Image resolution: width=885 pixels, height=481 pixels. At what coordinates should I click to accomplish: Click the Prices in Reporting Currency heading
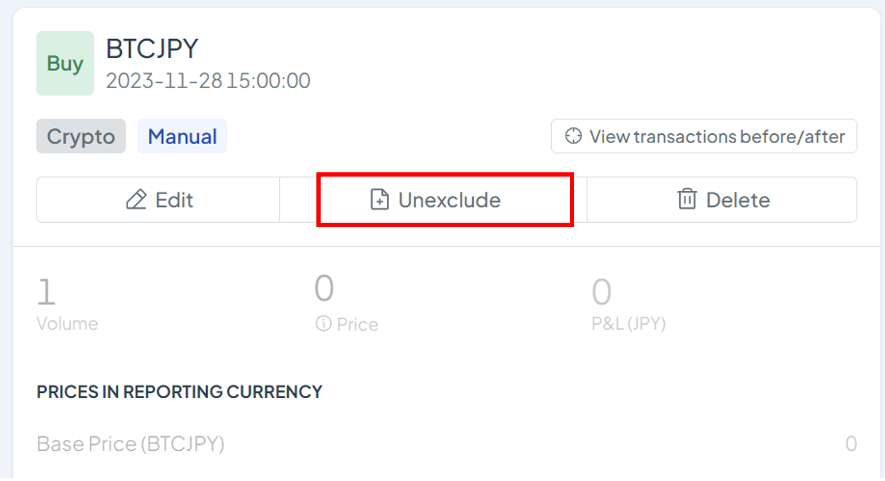[180, 392]
